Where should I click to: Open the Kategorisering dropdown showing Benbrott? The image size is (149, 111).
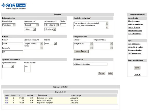coord(31,25)
